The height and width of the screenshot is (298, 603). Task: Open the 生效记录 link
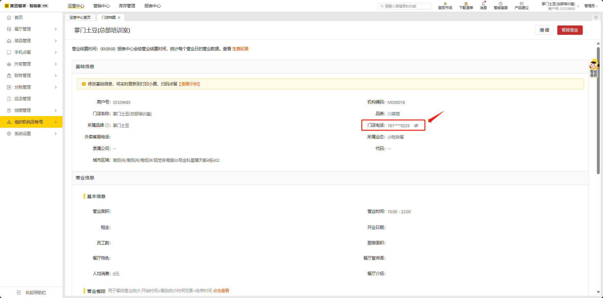coord(240,49)
